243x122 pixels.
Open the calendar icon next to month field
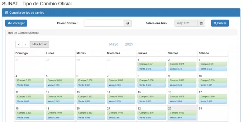coord(201,23)
